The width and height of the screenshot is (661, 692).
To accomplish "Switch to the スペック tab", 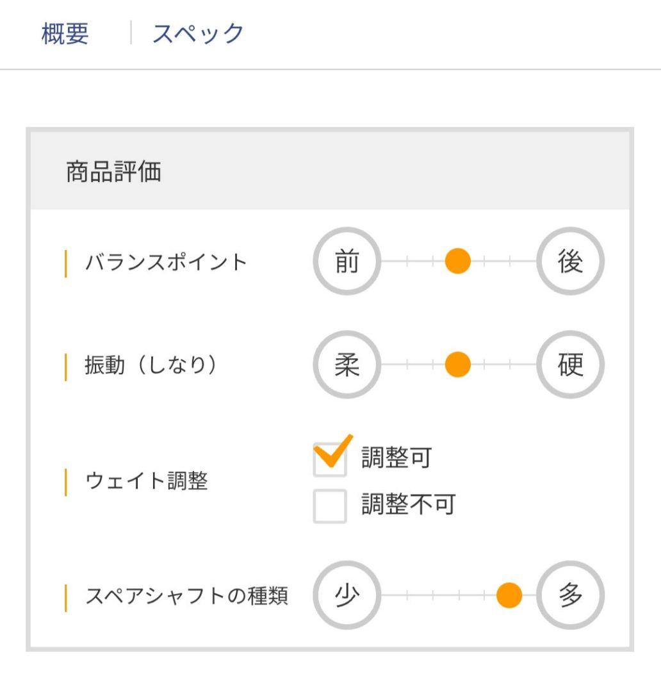I will [198, 33].
